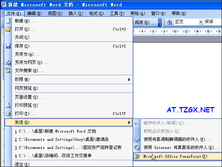Open the 窗口(W) menu
The width and height of the screenshot is (222, 167).
point(158,13)
